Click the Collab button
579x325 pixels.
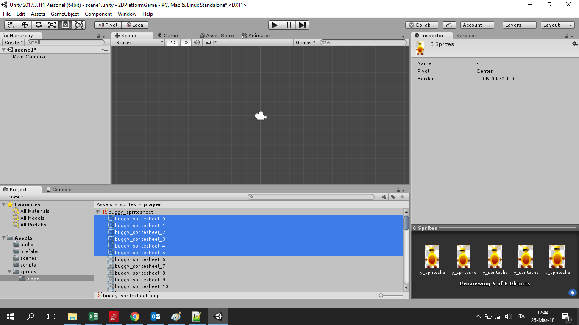(x=422, y=25)
